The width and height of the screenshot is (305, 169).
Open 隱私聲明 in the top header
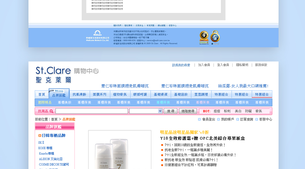tap(242, 65)
